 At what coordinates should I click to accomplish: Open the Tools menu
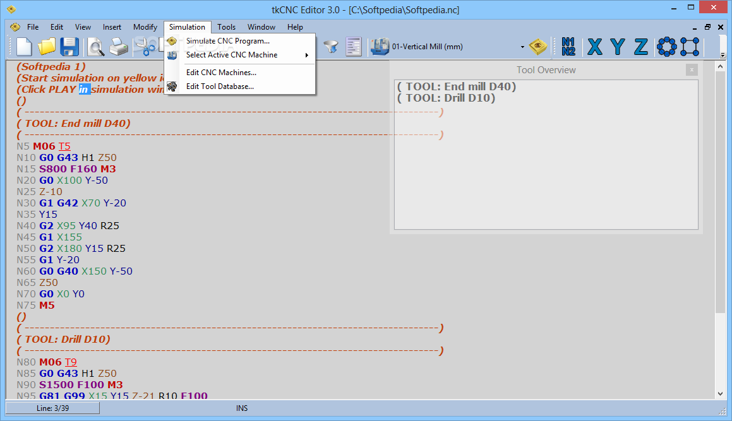pyautogui.click(x=226, y=27)
